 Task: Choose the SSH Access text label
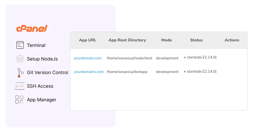pyautogui.click(x=40, y=86)
